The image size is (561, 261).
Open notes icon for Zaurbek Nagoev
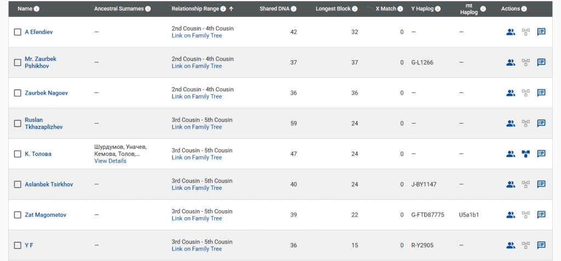coord(541,93)
